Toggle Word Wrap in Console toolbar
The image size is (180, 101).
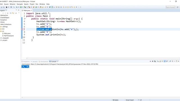tap(163, 61)
